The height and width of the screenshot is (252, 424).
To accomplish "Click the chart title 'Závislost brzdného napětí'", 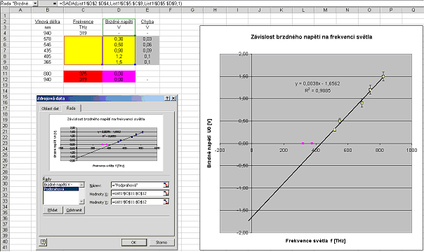I will point(311,37).
